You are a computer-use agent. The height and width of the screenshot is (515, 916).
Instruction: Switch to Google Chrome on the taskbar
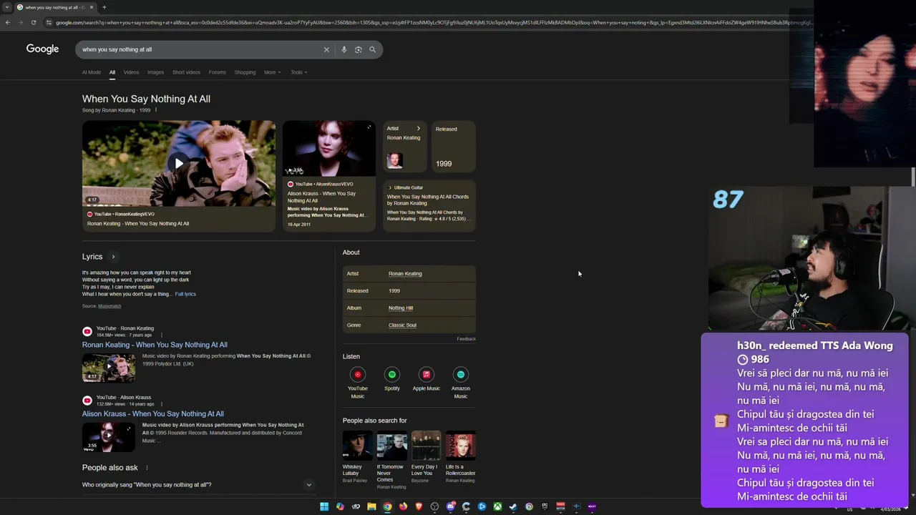pyautogui.click(x=387, y=506)
